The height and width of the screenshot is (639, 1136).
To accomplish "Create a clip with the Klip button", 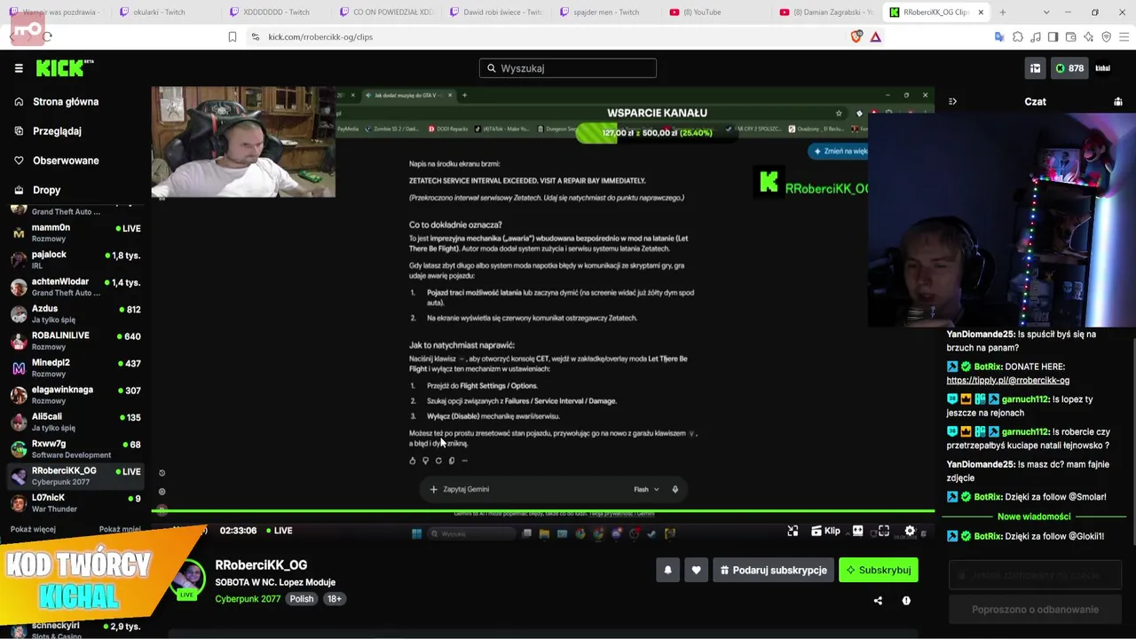I will point(825,531).
